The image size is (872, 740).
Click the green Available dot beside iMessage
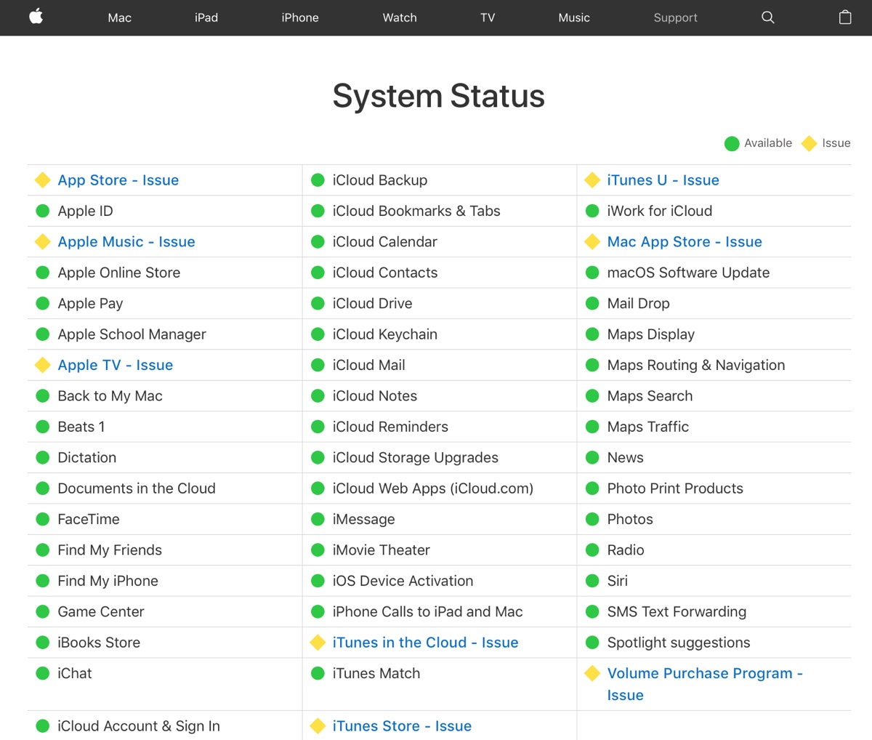[x=318, y=519]
